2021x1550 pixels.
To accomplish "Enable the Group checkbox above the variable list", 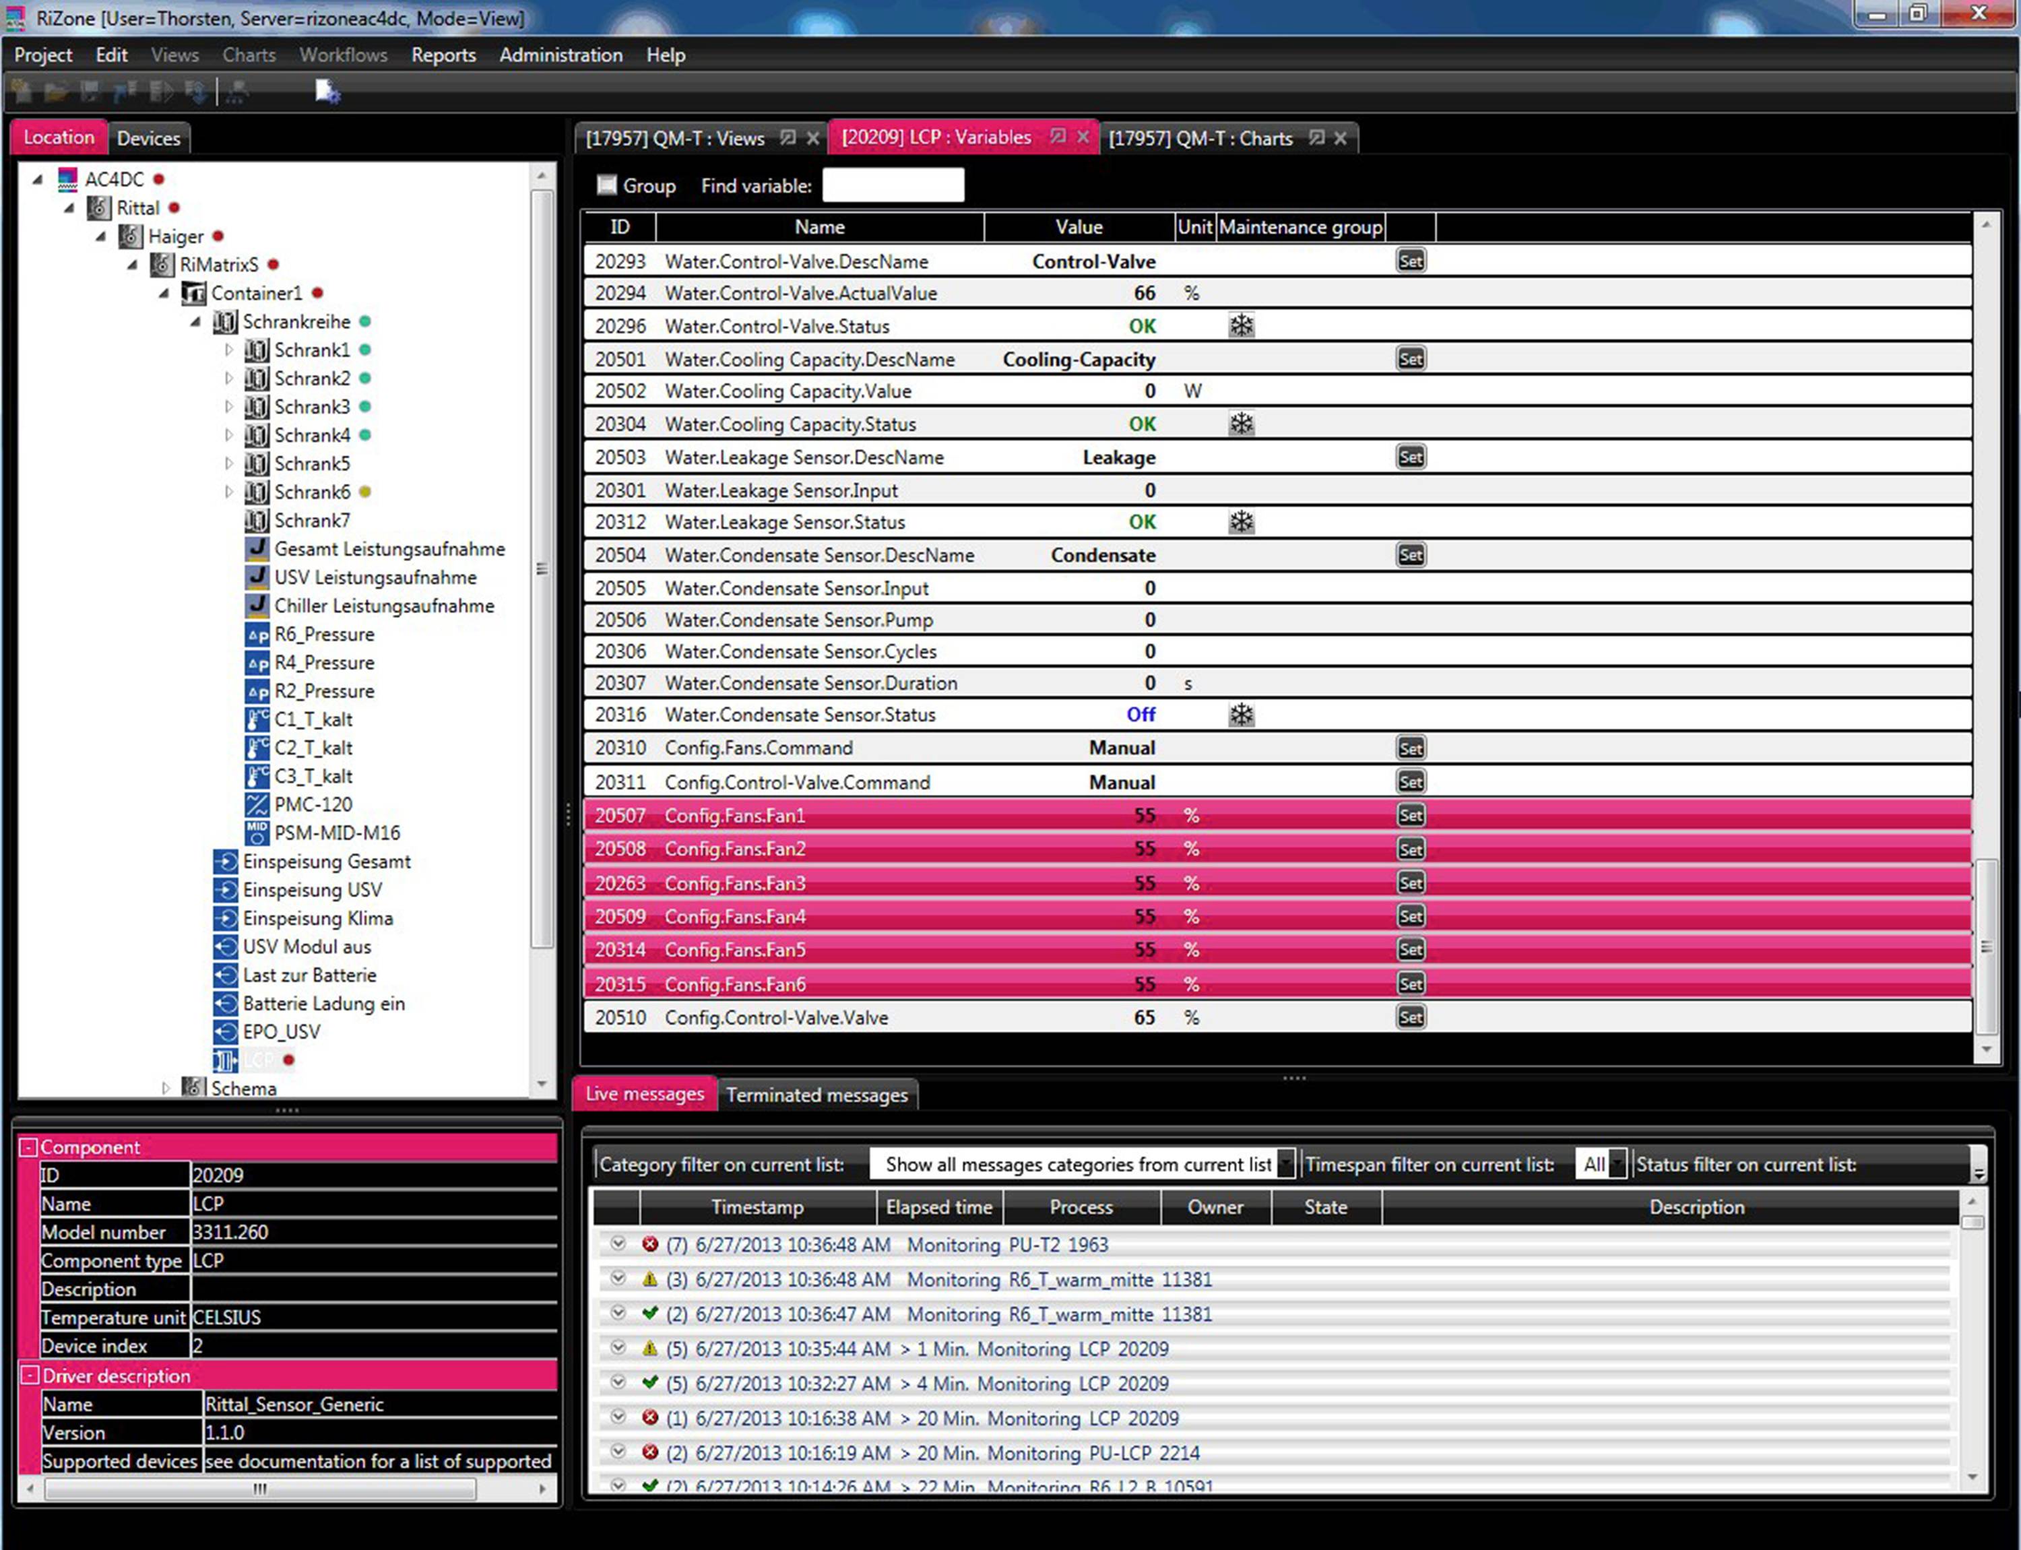I will 607,185.
